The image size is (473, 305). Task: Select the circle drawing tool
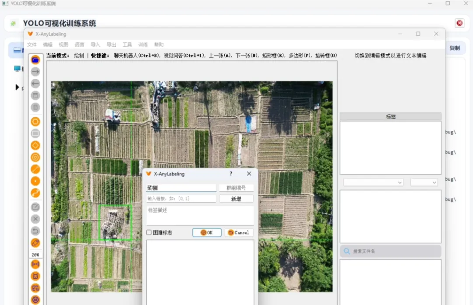[x=35, y=158]
